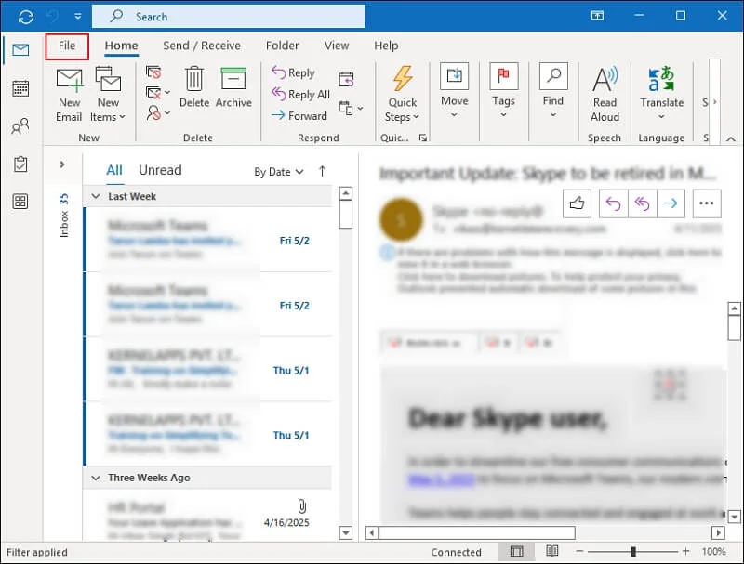Click Forward in the ribbon

point(299,115)
